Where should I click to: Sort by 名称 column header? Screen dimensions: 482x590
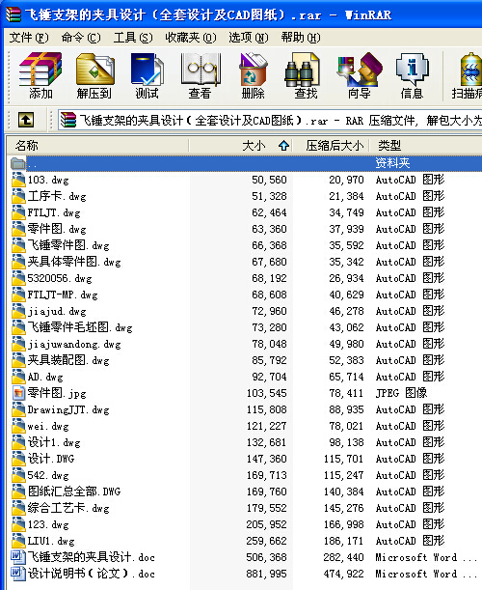coord(97,145)
